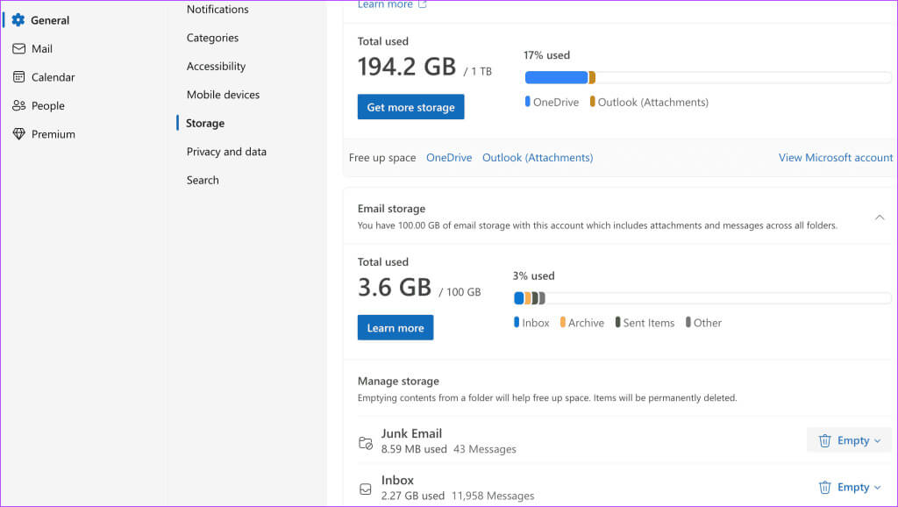
Task: Click the Premium diamond icon
Action: pyautogui.click(x=19, y=134)
